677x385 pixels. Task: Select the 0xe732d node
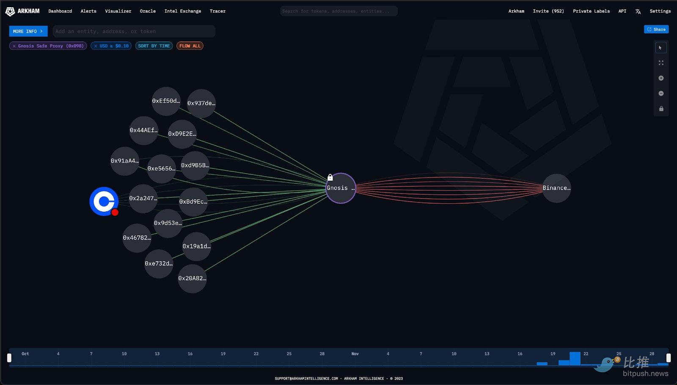pos(159,264)
